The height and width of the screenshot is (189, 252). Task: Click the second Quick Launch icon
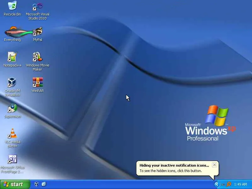click(44, 184)
